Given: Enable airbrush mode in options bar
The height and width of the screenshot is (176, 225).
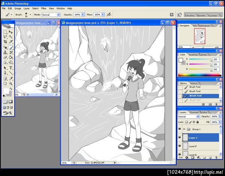Looking at the screenshot, I should click(x=109, y=15).
